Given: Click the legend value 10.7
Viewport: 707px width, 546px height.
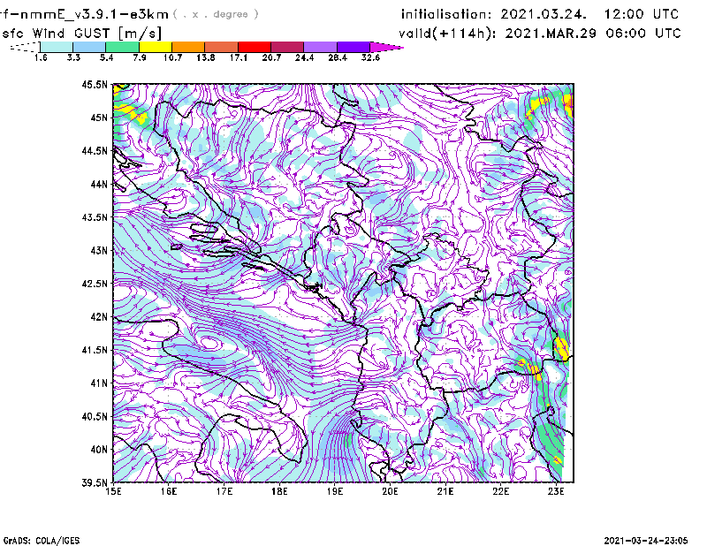Looking at the screenshot, I should coord(172,57).
